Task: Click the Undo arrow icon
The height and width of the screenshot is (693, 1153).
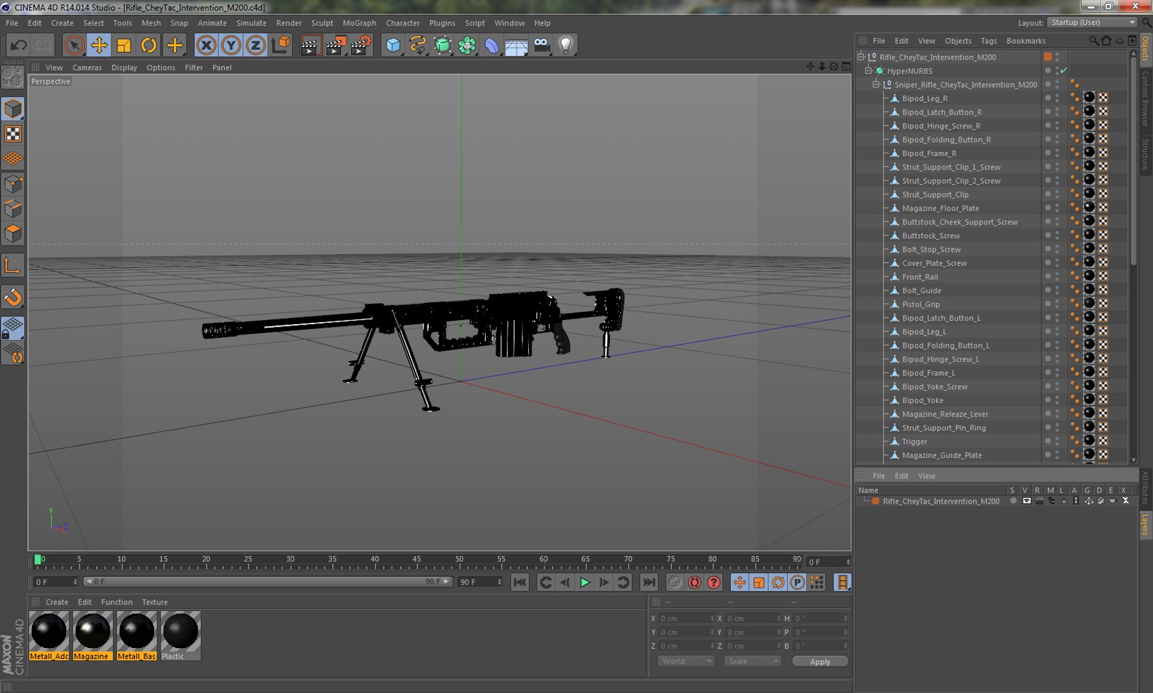Action: pos(19,45)
